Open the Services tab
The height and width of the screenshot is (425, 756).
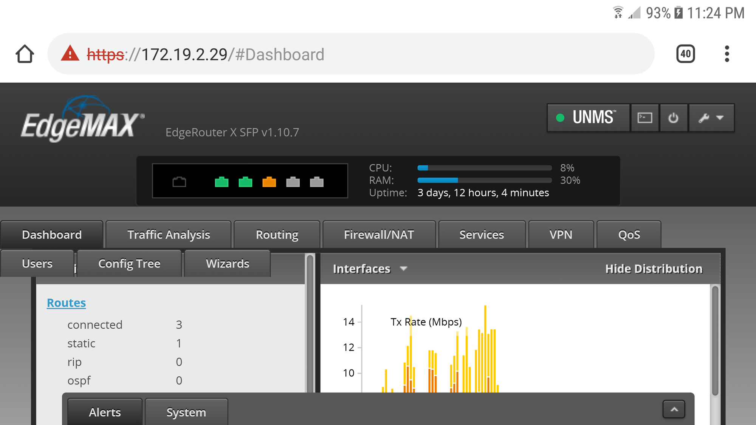click(x=482, y=235)
